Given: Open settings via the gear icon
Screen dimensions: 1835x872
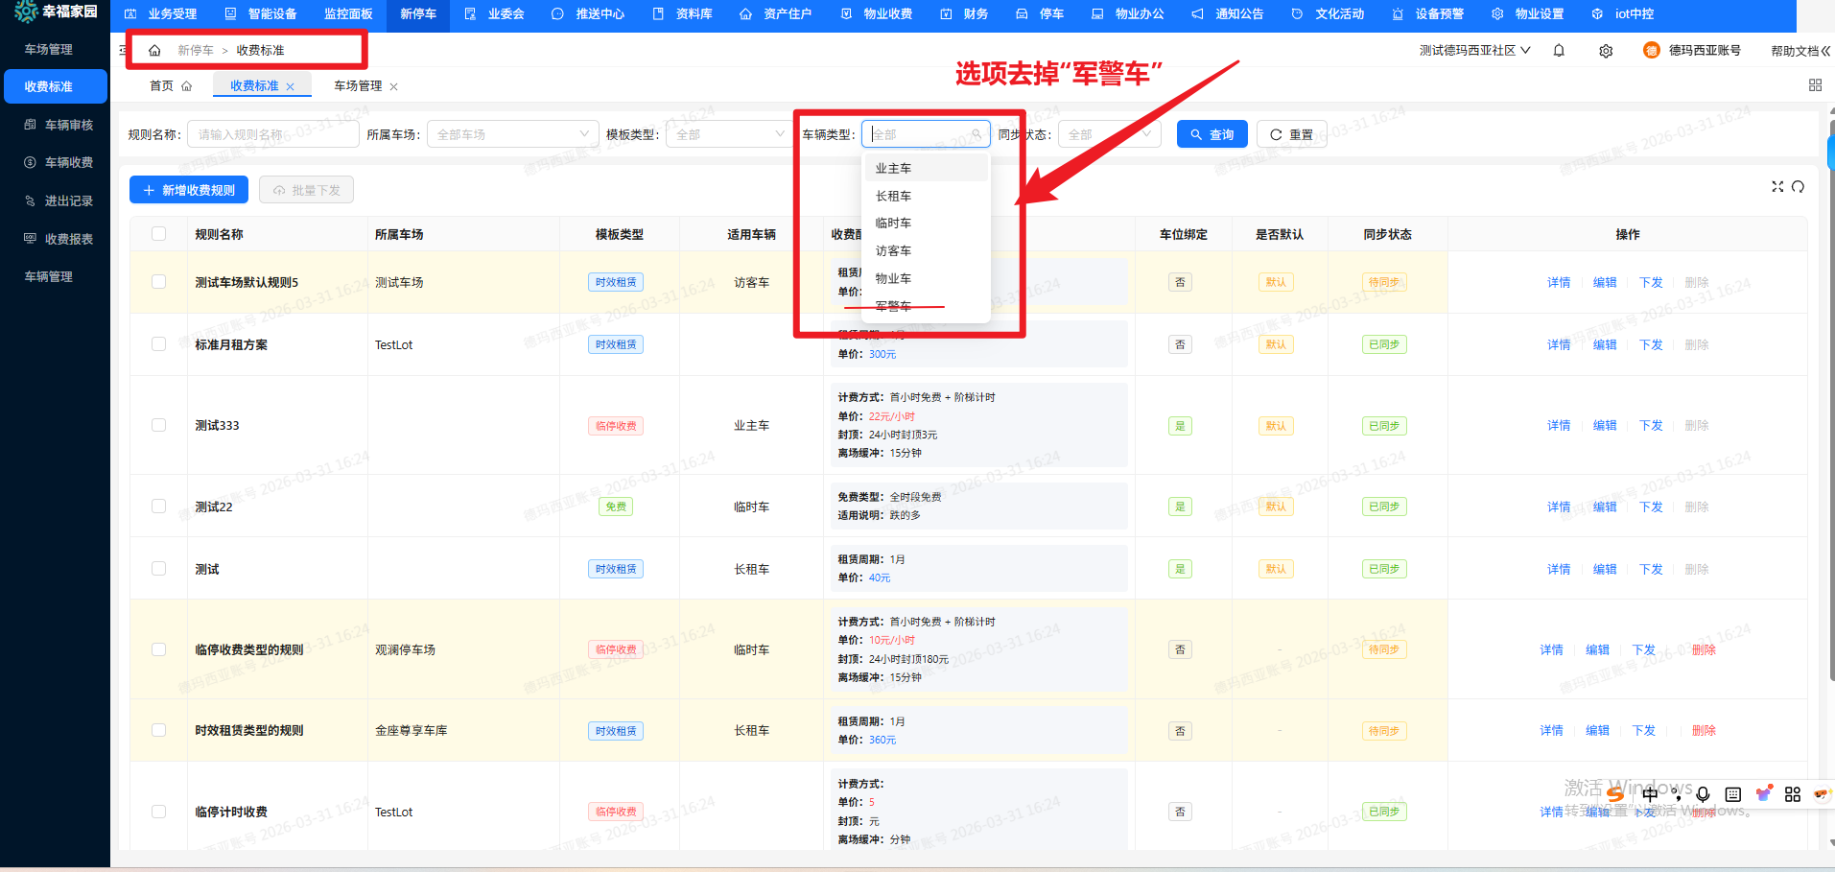Looking at the screenshot, I should [x=1606, y=51].
